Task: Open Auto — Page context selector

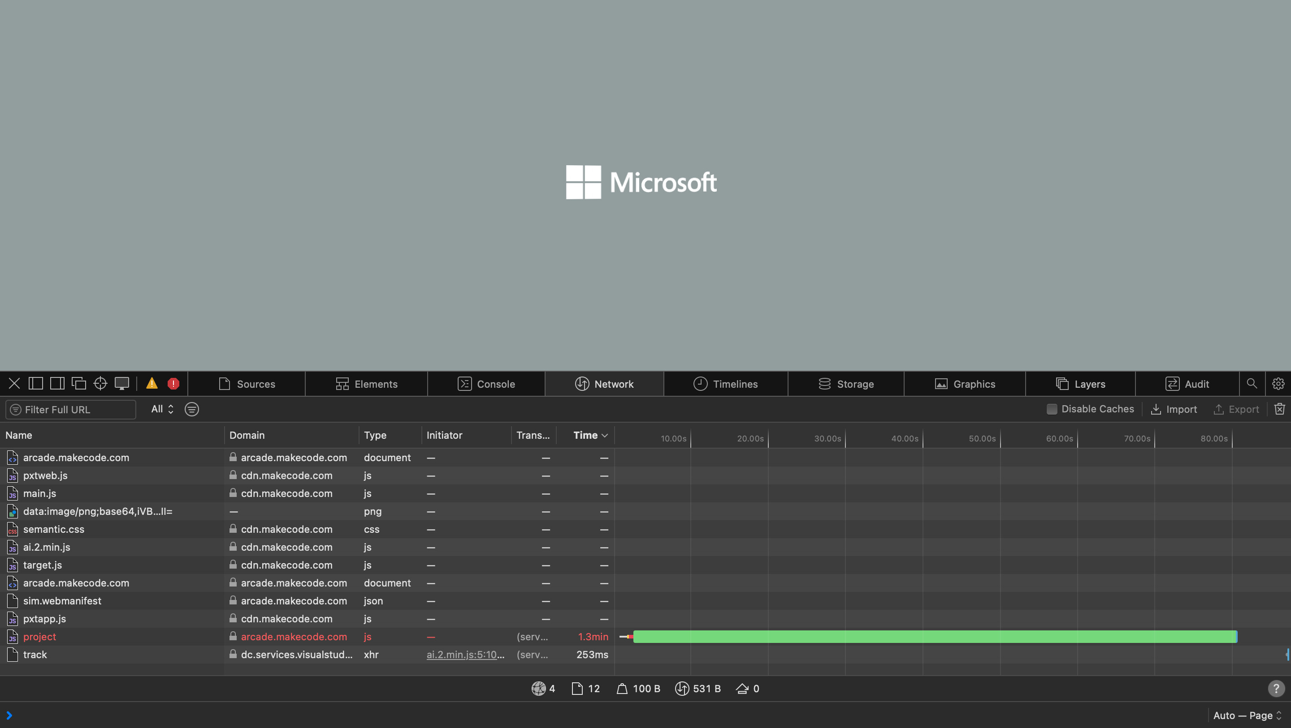Action: coord(1248,715)
